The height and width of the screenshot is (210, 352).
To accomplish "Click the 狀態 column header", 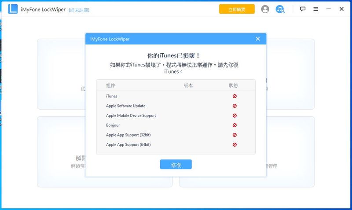I will [x=233, y=85].
